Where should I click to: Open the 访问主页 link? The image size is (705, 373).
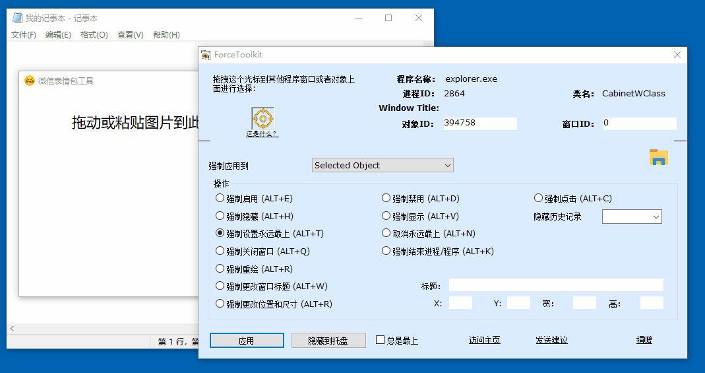click(484, 340)
